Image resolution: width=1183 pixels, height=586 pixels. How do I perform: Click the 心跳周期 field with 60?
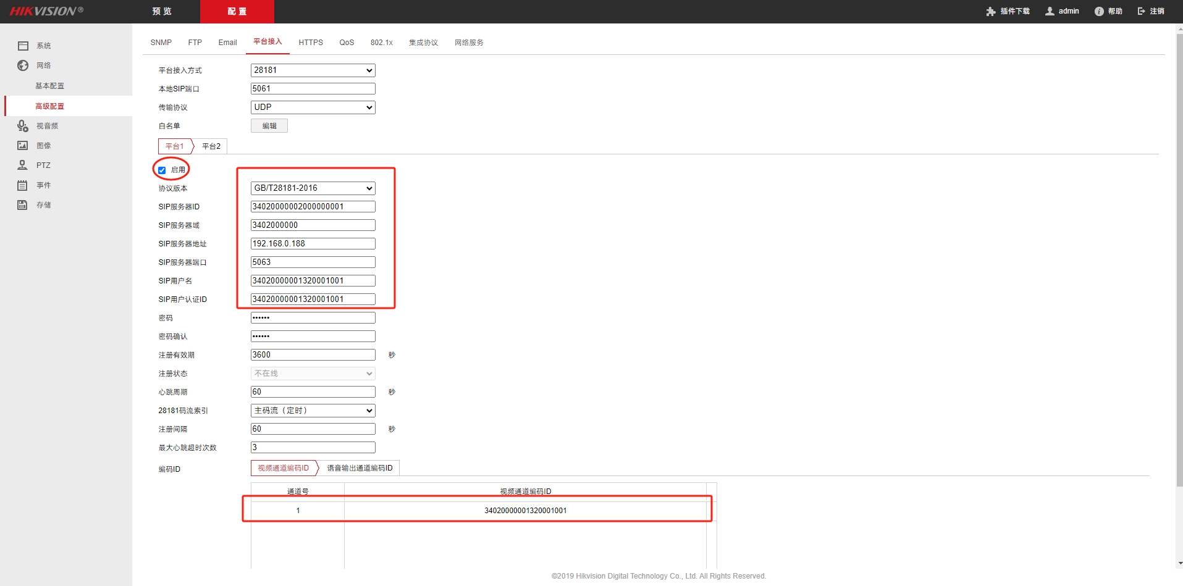[313, 392]
